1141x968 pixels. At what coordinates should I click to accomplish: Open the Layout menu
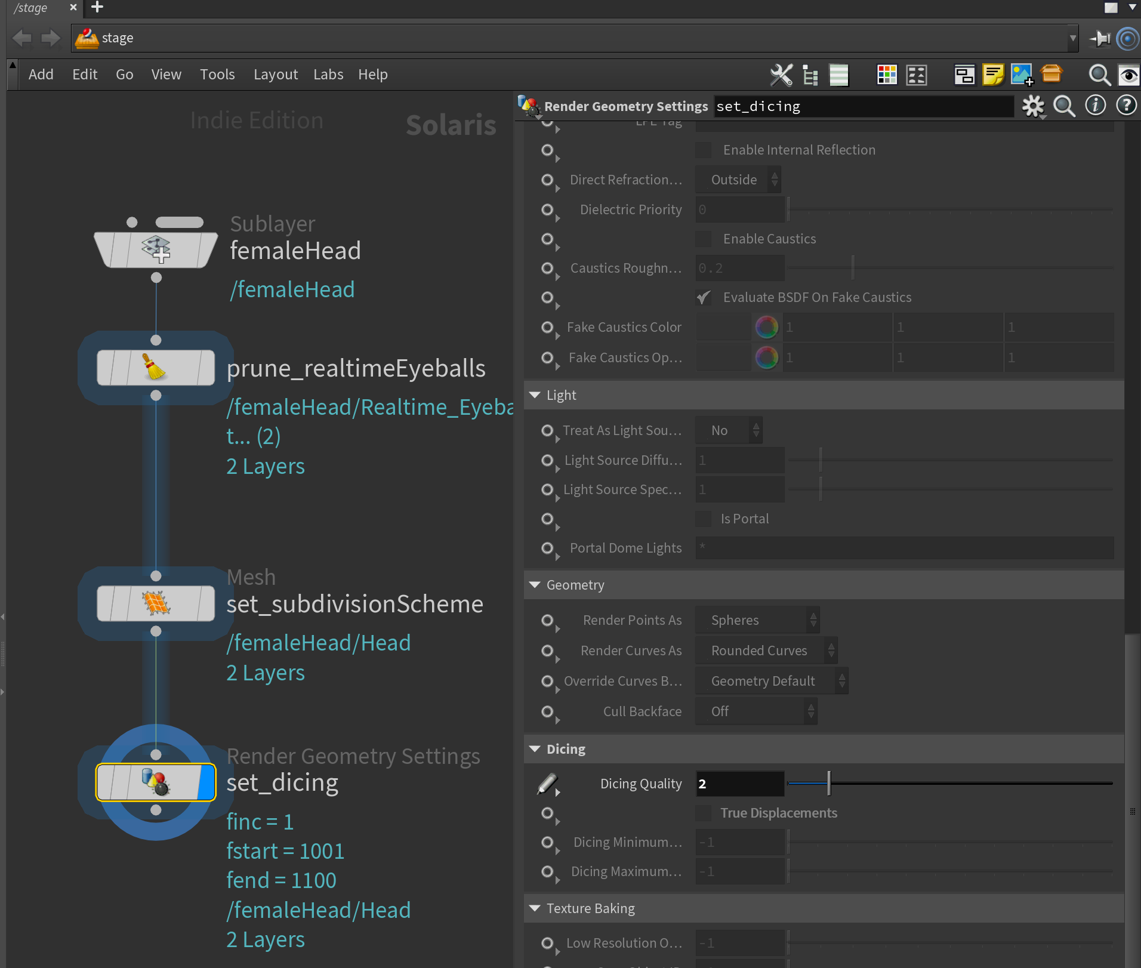pyautogui.click(x=275, y=75)
